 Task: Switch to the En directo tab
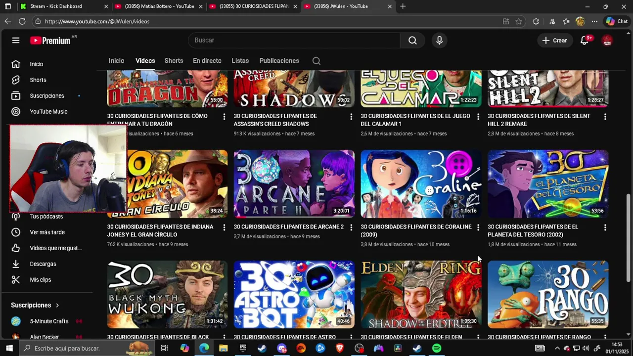(207, 61)
